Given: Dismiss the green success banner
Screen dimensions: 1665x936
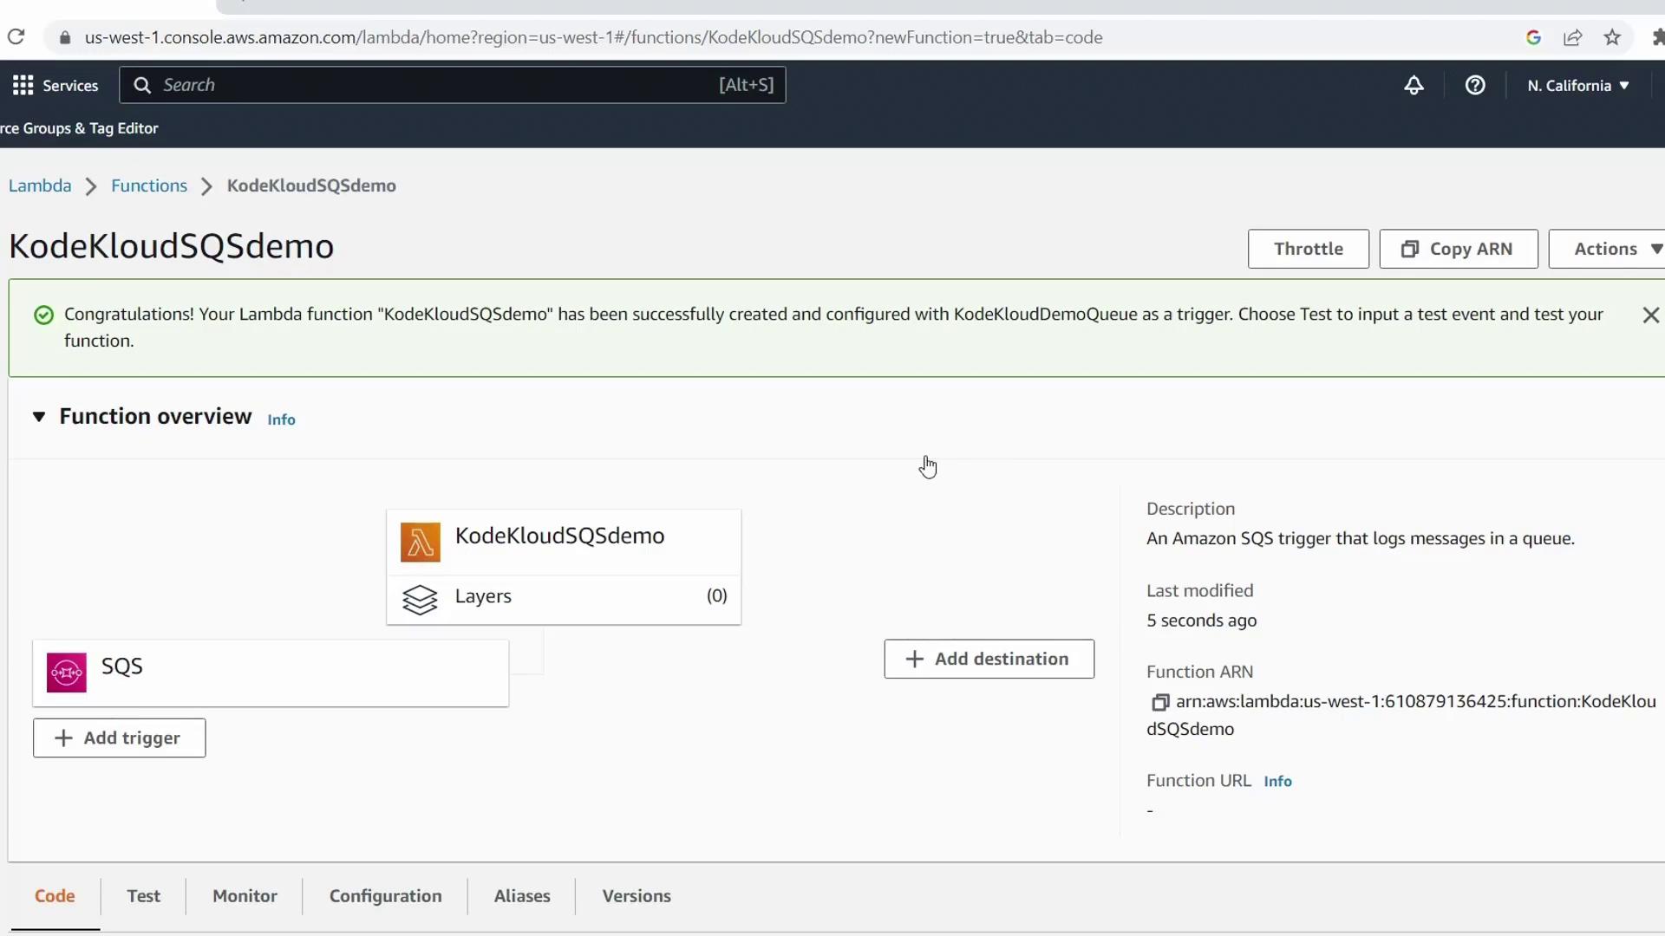Looking at the screenshot, I should [1650, 315].
